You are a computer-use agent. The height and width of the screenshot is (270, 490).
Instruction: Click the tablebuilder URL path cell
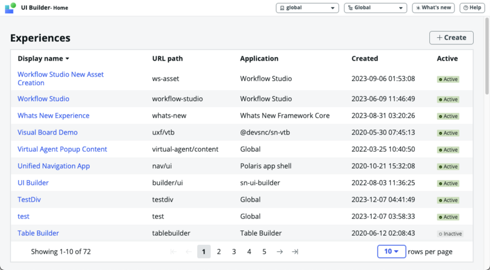tap(171, 233)
